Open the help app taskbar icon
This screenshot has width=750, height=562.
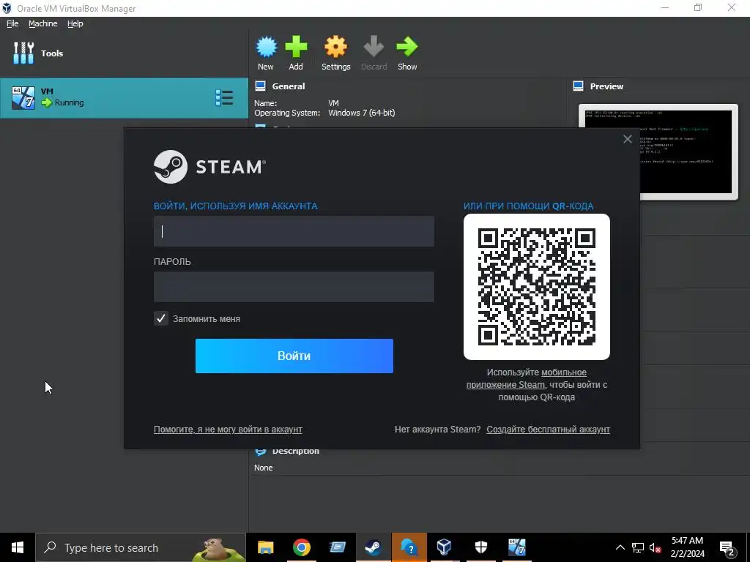[x=409, y=547]
